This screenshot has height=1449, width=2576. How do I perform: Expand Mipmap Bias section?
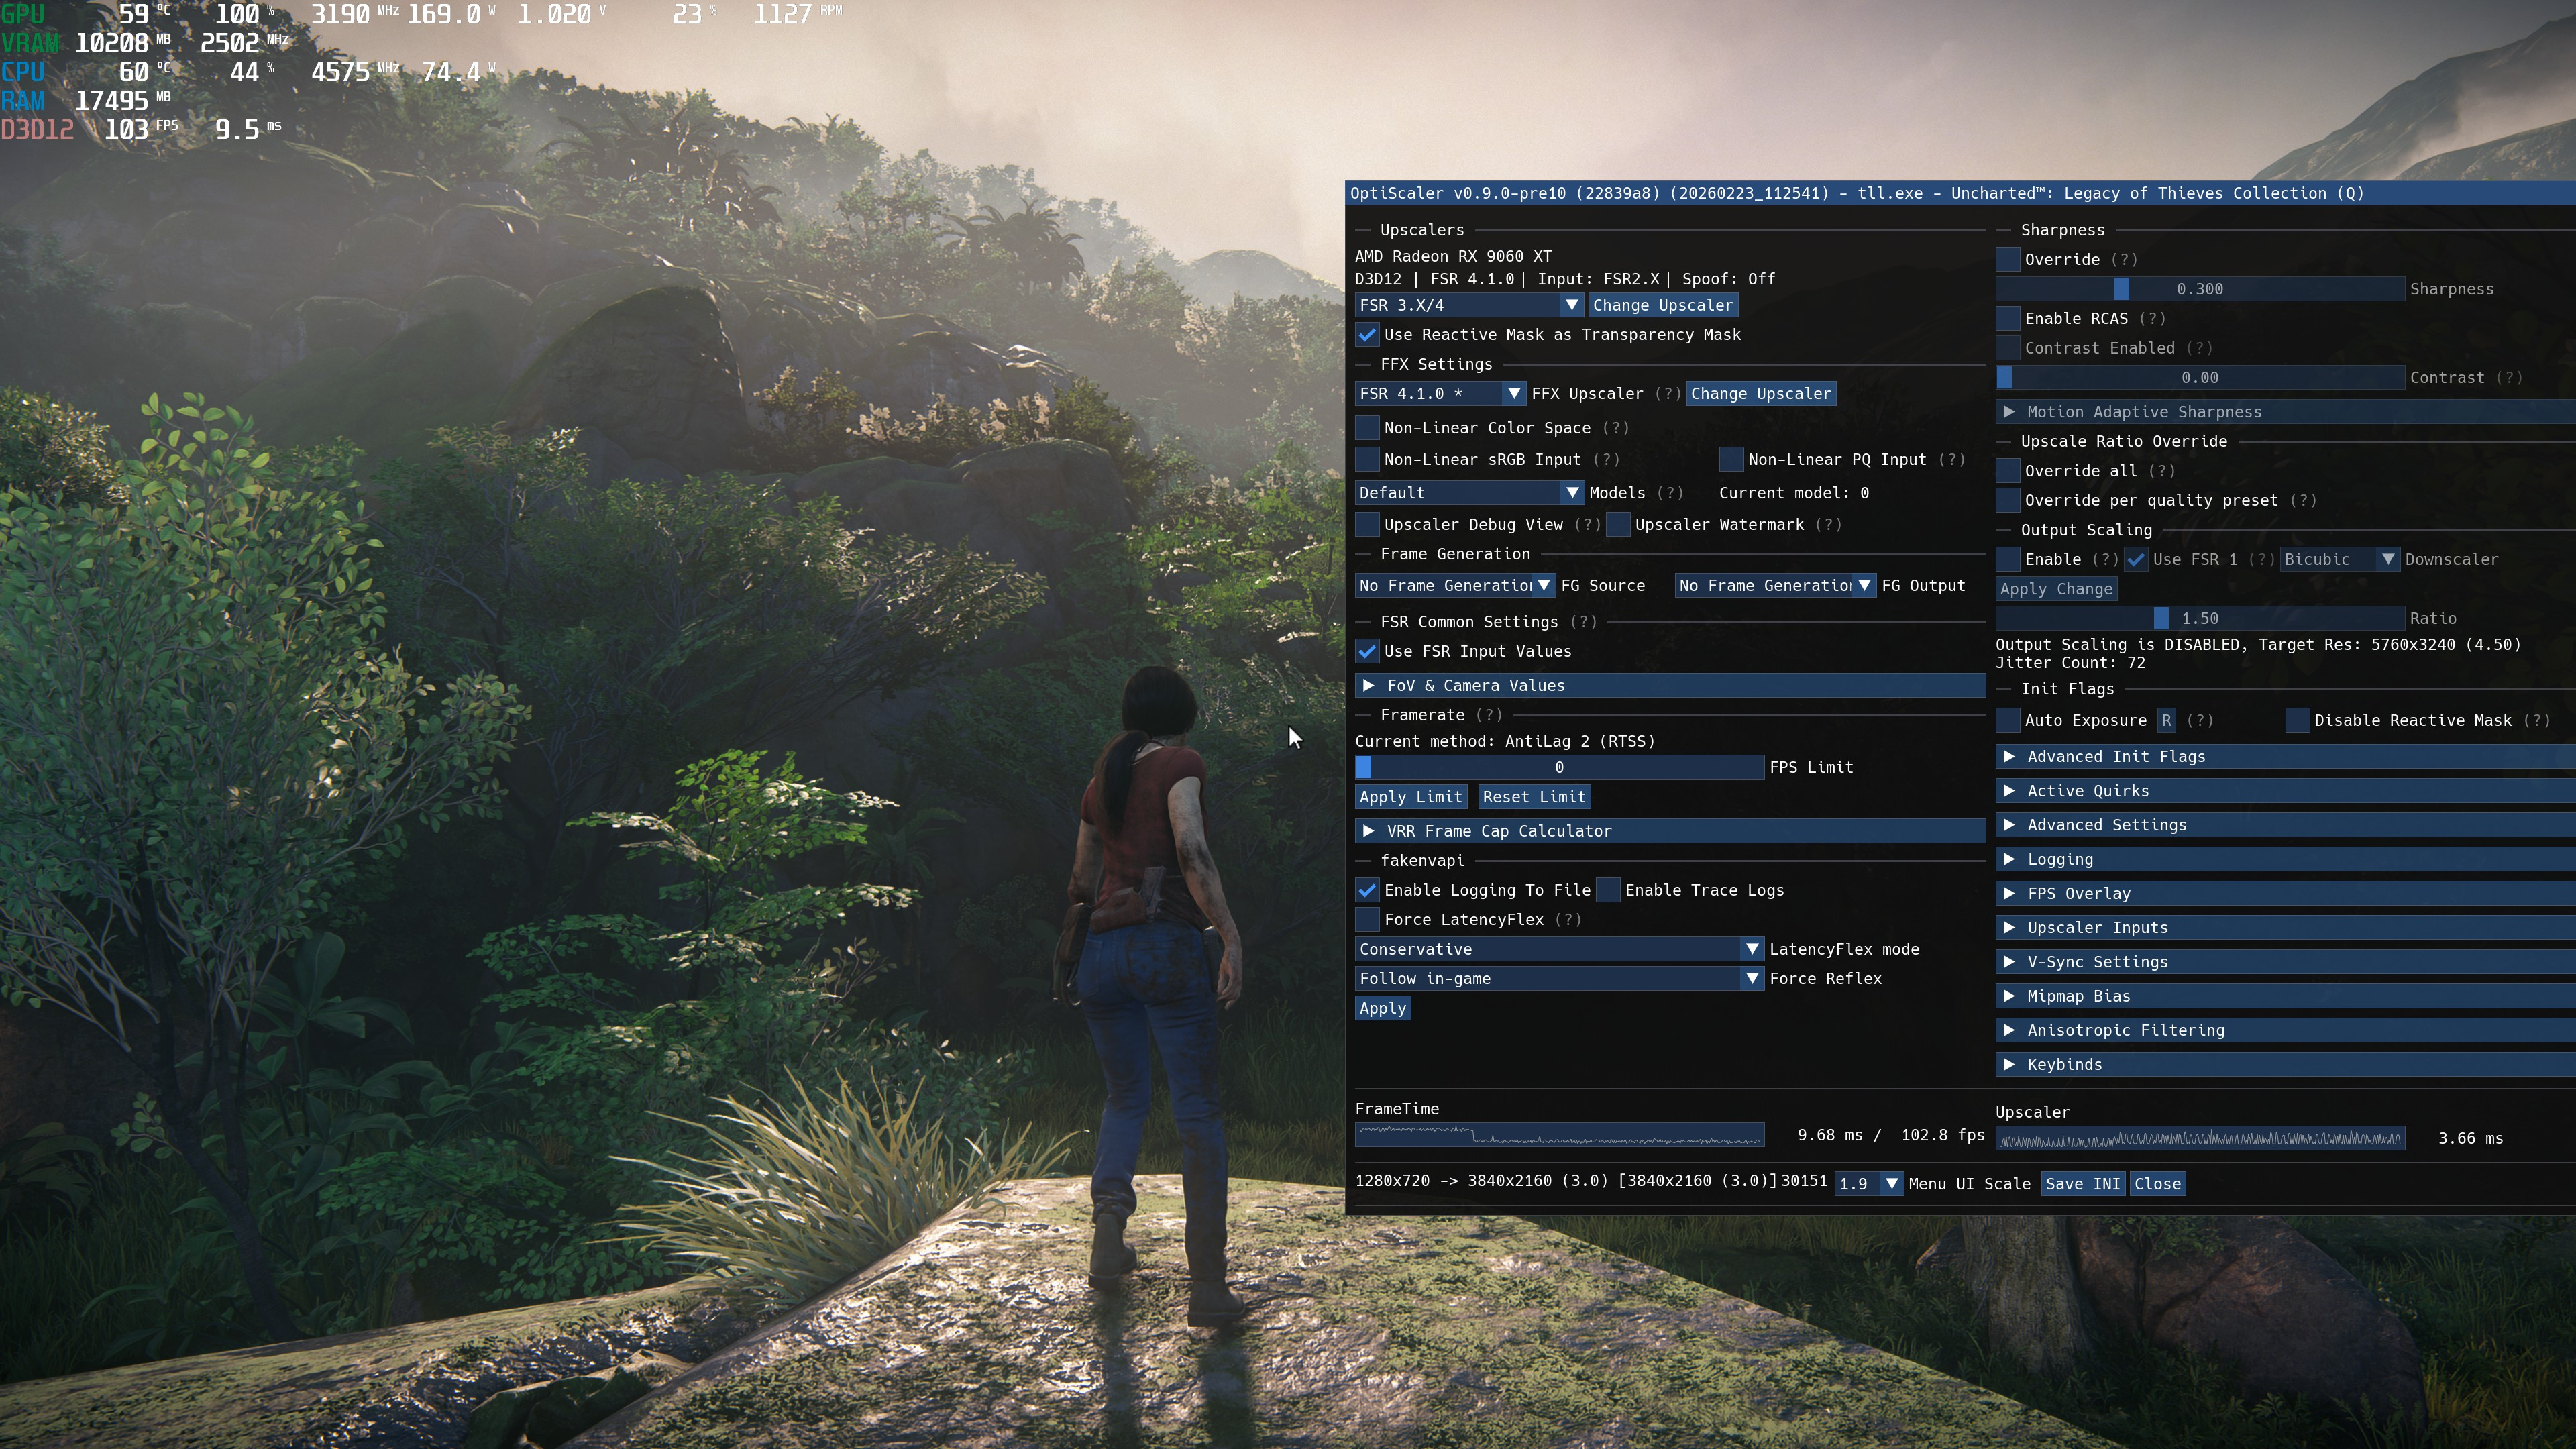2286,996
